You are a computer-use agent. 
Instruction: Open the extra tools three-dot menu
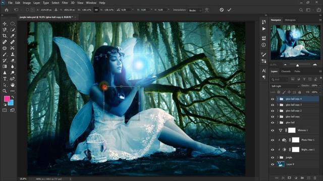click(x=12, y=91)
